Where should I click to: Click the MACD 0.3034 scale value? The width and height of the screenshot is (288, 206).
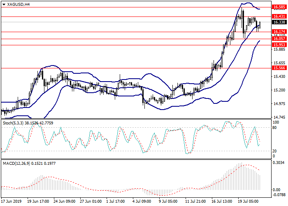coord(279,163)
